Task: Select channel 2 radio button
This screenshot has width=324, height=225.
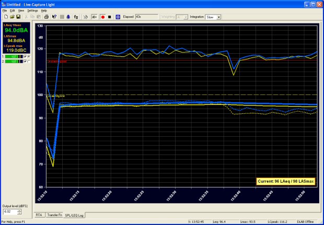Action: point(29,61)
